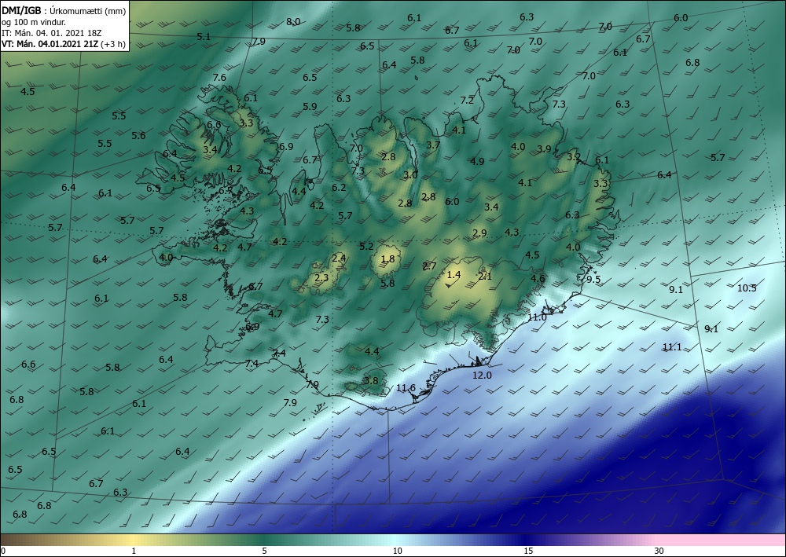The height and width of the screenshot is (557, 786).
Task: Select the 2.4 value on the map
Action: click(x=339, y=258)
